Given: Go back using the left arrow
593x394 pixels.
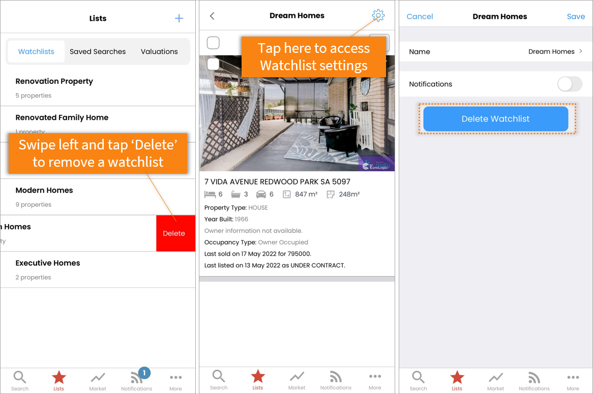Looking at the screenshot, I should [x=212, y=16].
